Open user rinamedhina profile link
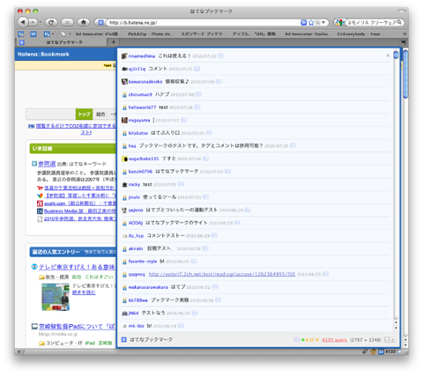 point(142,56)
